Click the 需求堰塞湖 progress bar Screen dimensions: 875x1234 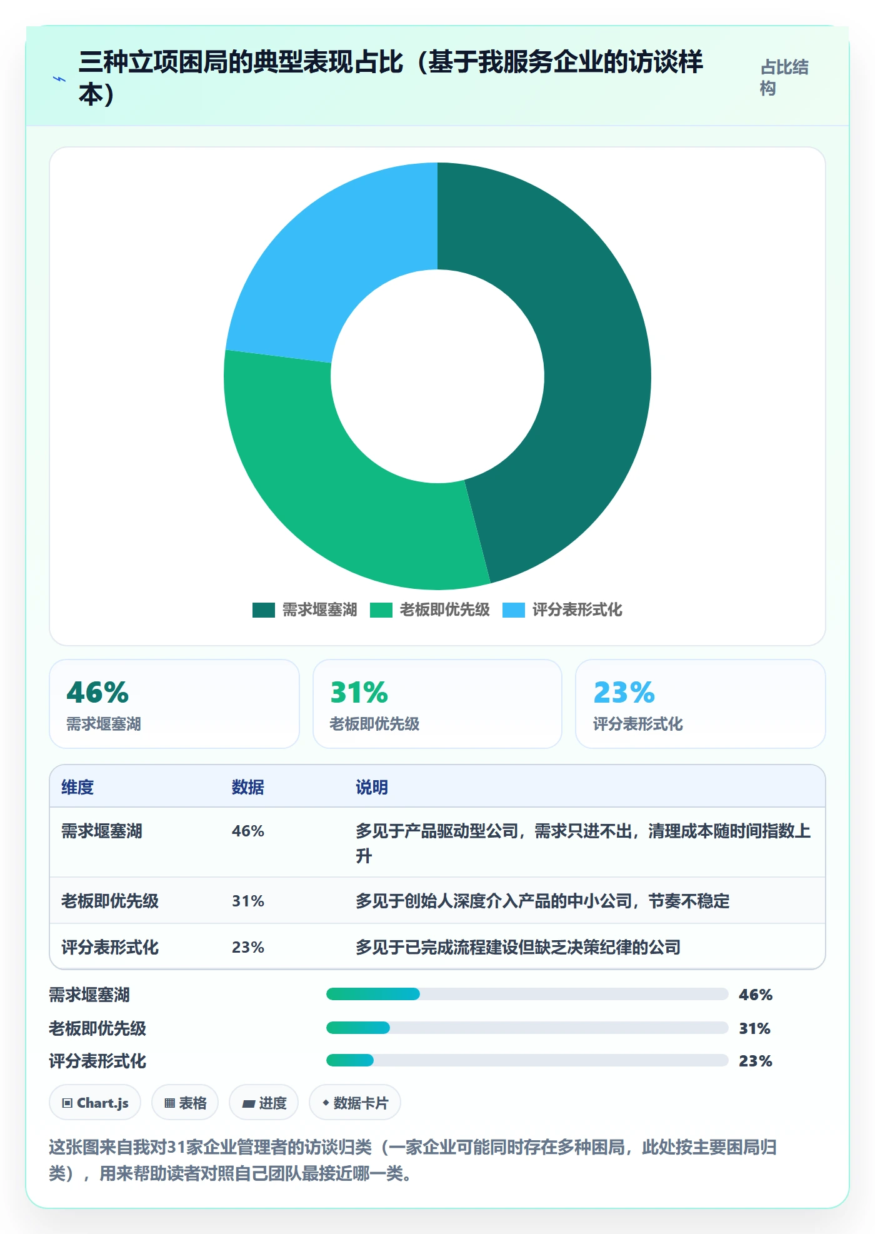(527, 994)
